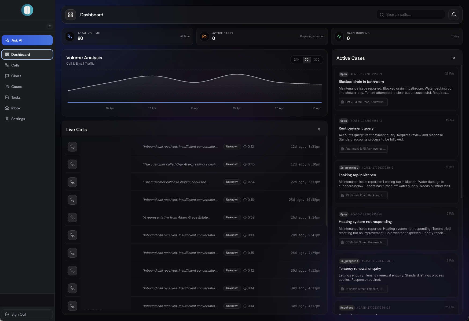This screenshot has width=469, height=321.
Task: Collapse the sidebar with the double-chevron
Action: click(50, 26)
